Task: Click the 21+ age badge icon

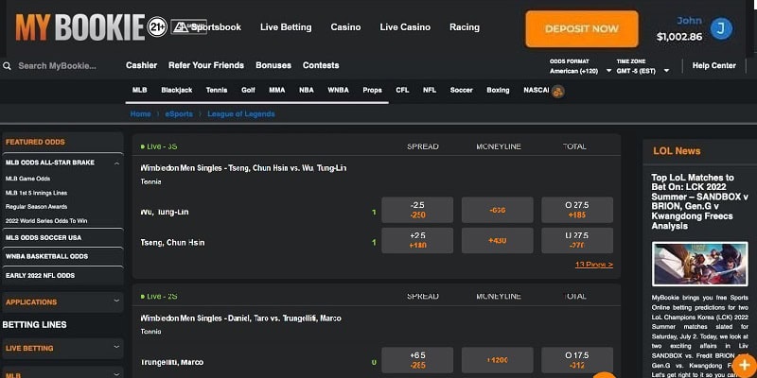Action: coord(157,27)
